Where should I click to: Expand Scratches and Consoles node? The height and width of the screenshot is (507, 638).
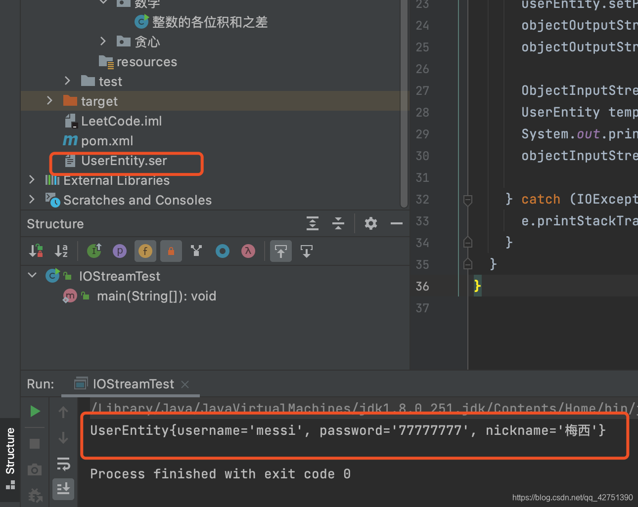[x=32, y=200]
